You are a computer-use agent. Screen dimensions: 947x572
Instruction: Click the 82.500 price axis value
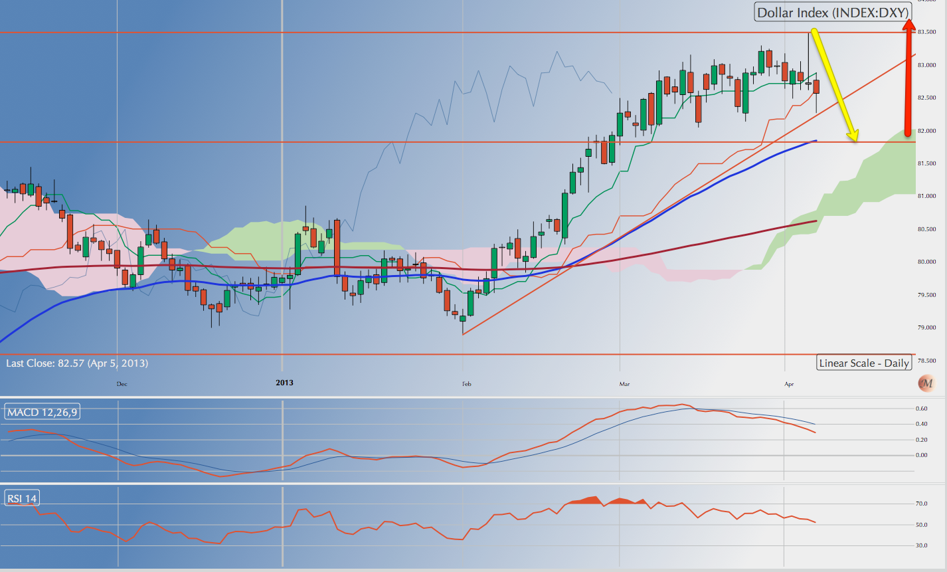click(926, 98)
